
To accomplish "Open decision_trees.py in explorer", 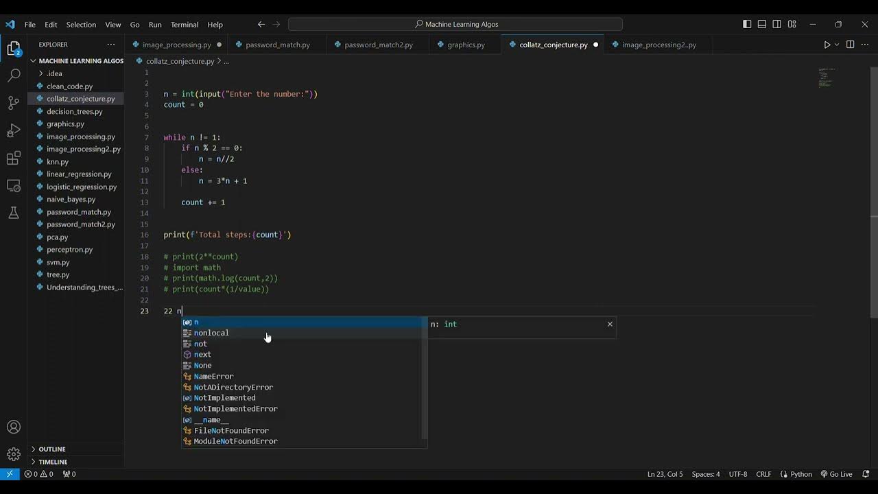I will click(x=75, y=111).
